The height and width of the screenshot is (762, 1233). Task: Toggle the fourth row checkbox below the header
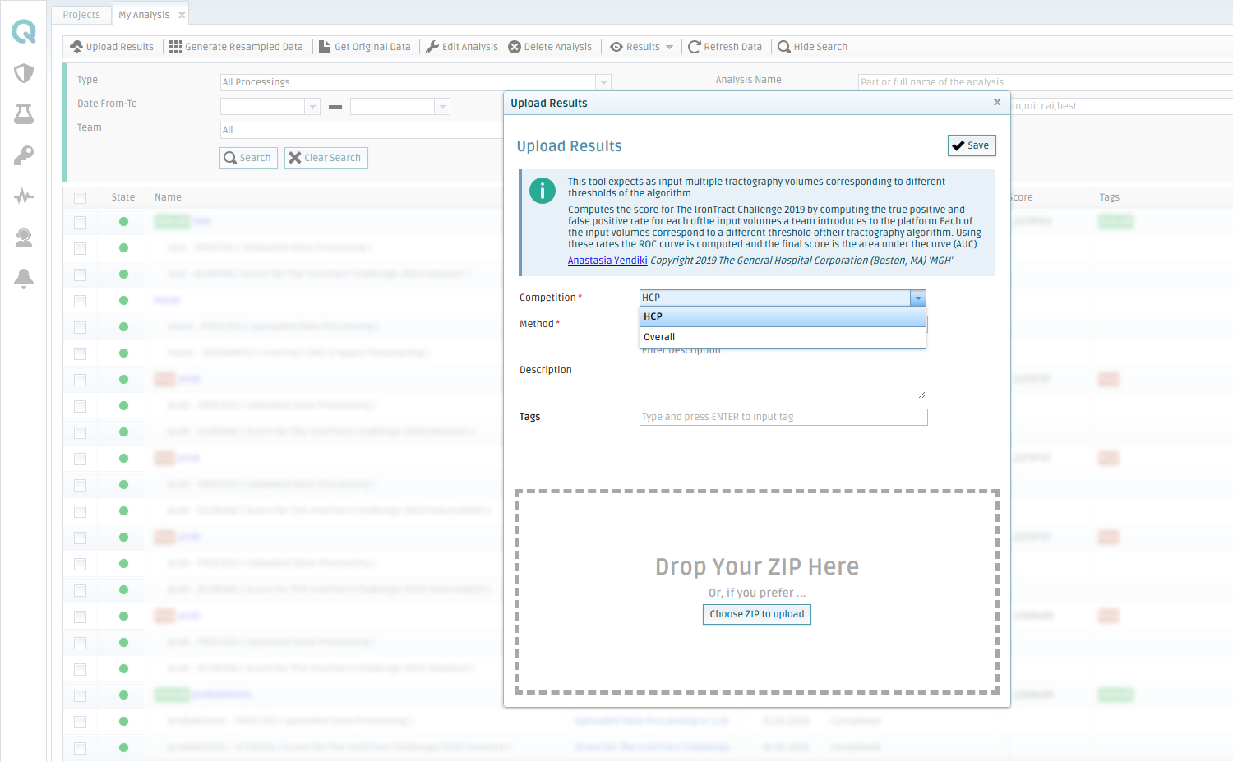(x=80, y=301)
